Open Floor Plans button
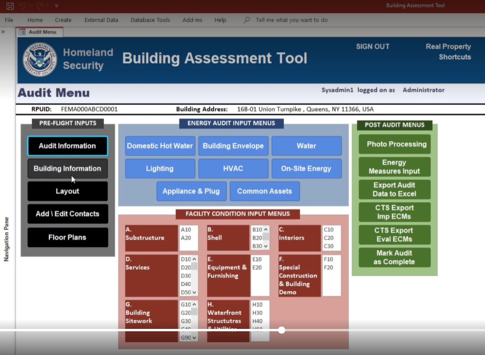The width and height of the screenshot is (485, 355). 68,237
